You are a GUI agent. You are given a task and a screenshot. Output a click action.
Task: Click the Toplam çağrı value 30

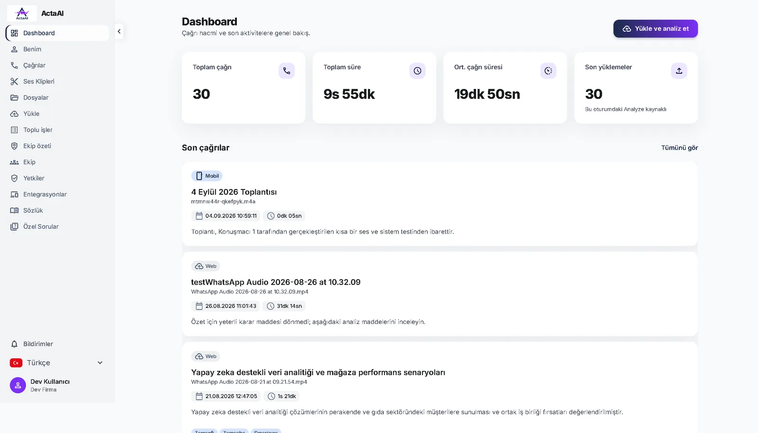coord(201,94)
